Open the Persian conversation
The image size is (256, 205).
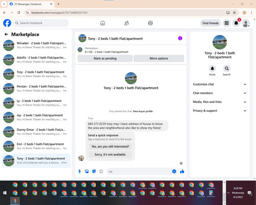(36, 89)
